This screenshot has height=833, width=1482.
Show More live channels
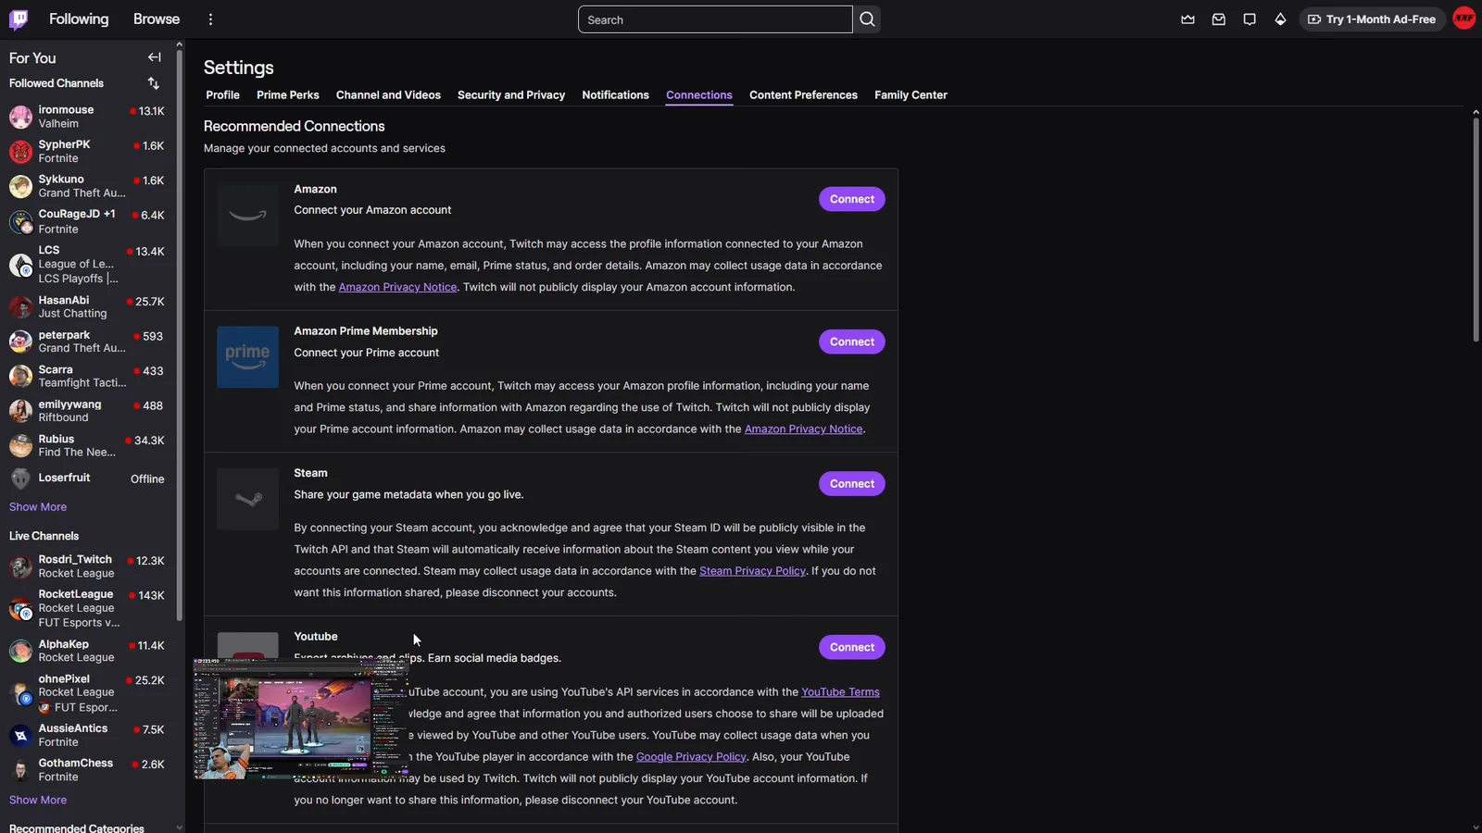(38, 801)
